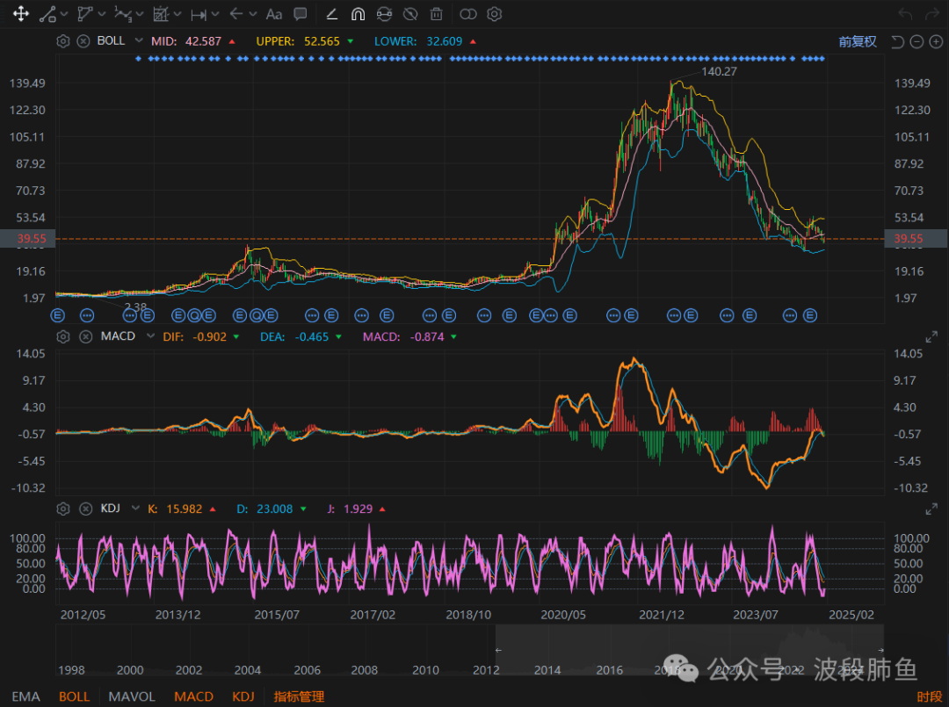Click the 2020/05 date axis label
This screenshot has height=707, width=949.
563,615
